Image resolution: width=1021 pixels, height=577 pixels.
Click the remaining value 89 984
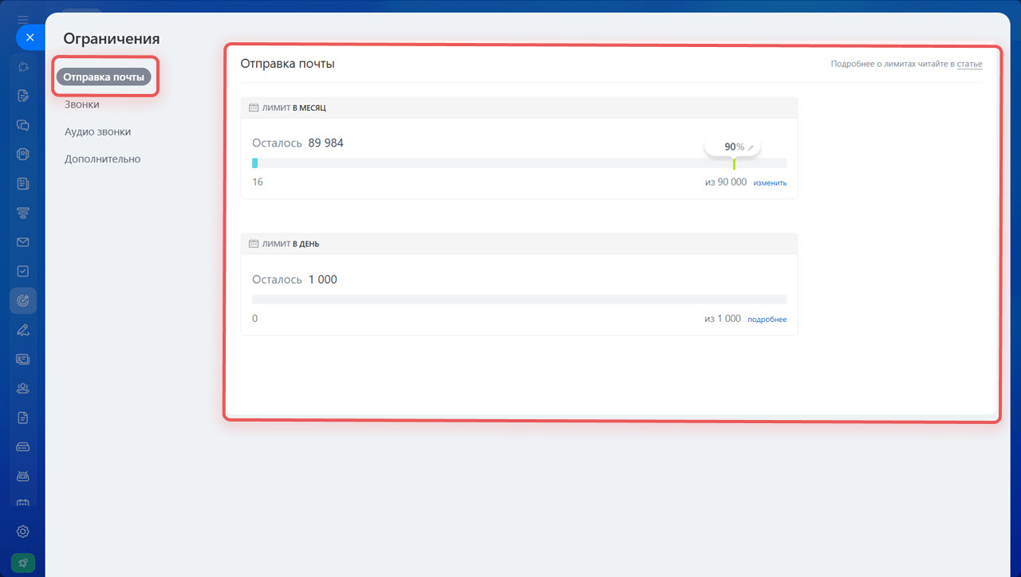tap(325, 143)
